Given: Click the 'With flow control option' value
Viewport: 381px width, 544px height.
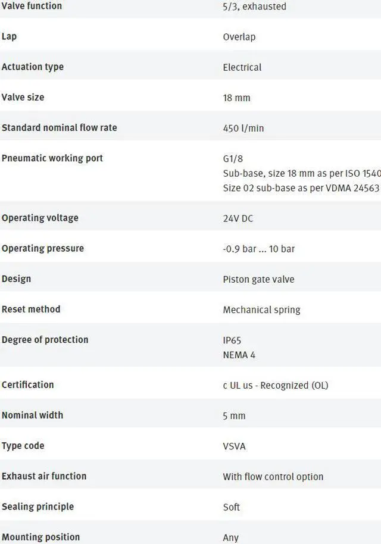Looking at the screenshot, I should click(x=273, y=477).
